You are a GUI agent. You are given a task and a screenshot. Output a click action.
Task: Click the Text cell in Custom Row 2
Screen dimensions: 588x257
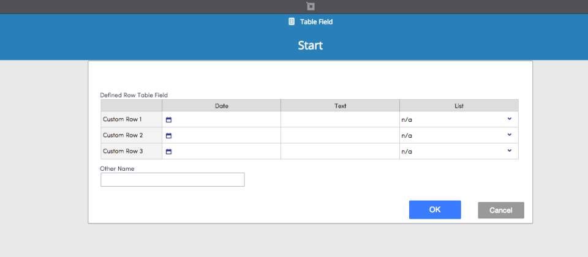(340, 135)
